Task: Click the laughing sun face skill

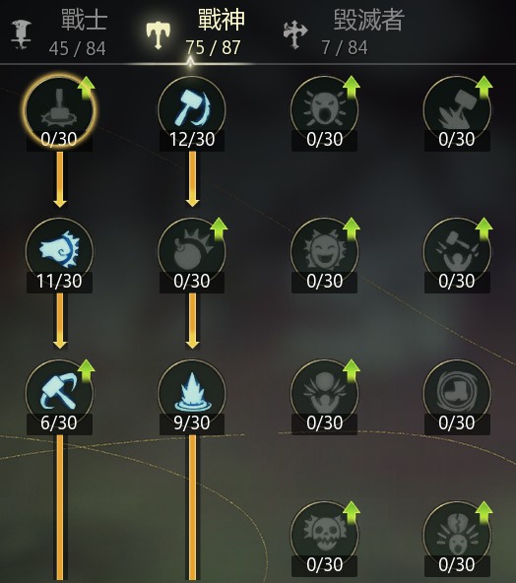Action: (x=324, y=252)
